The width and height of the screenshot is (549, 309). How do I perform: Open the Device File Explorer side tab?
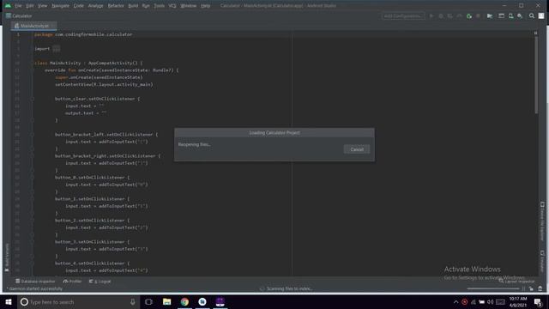click(542, 221)
